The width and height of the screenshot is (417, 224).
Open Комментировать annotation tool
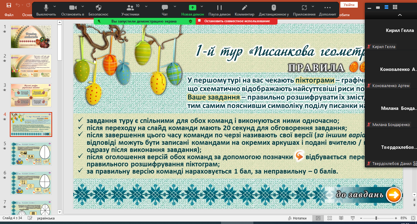(x=245, y=10)
